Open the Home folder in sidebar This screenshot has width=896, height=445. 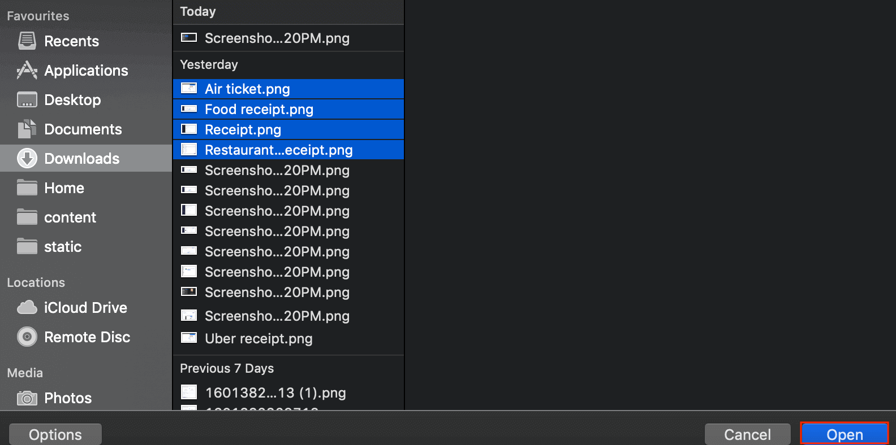63,188
